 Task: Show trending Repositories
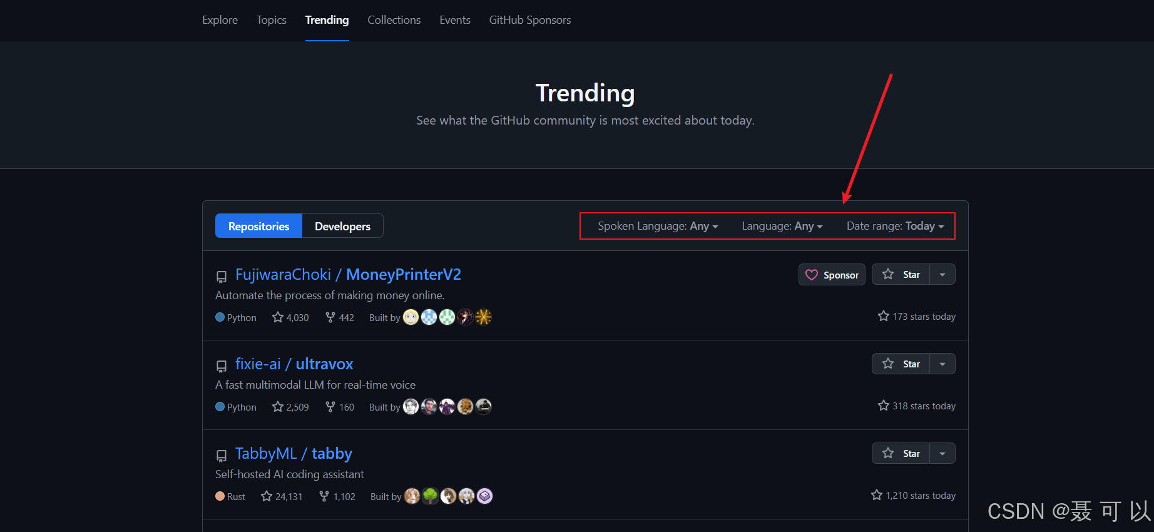coord(258,226)
